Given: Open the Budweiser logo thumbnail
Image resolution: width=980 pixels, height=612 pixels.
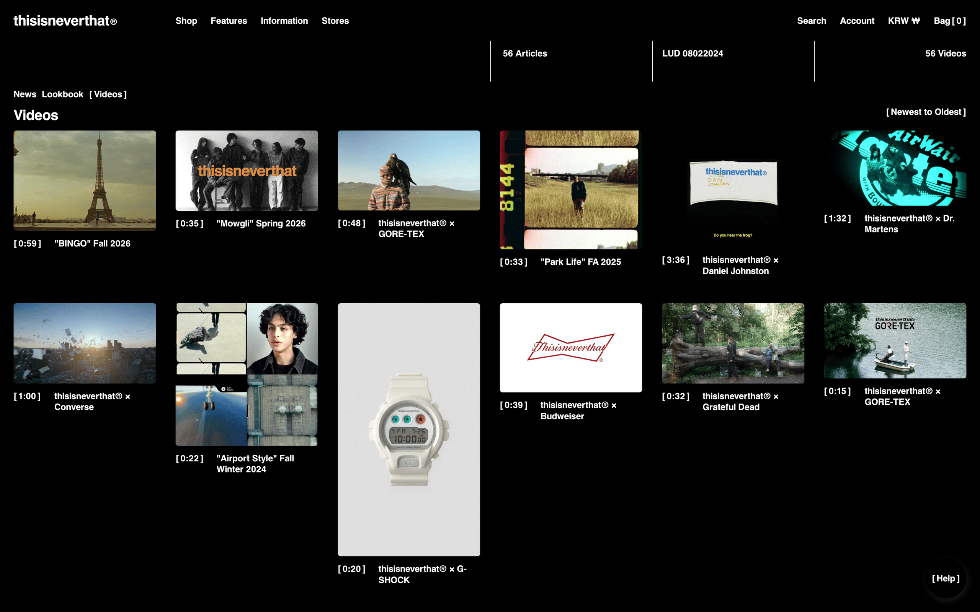Looking at the screenshot, I should (x=571, y=348).
